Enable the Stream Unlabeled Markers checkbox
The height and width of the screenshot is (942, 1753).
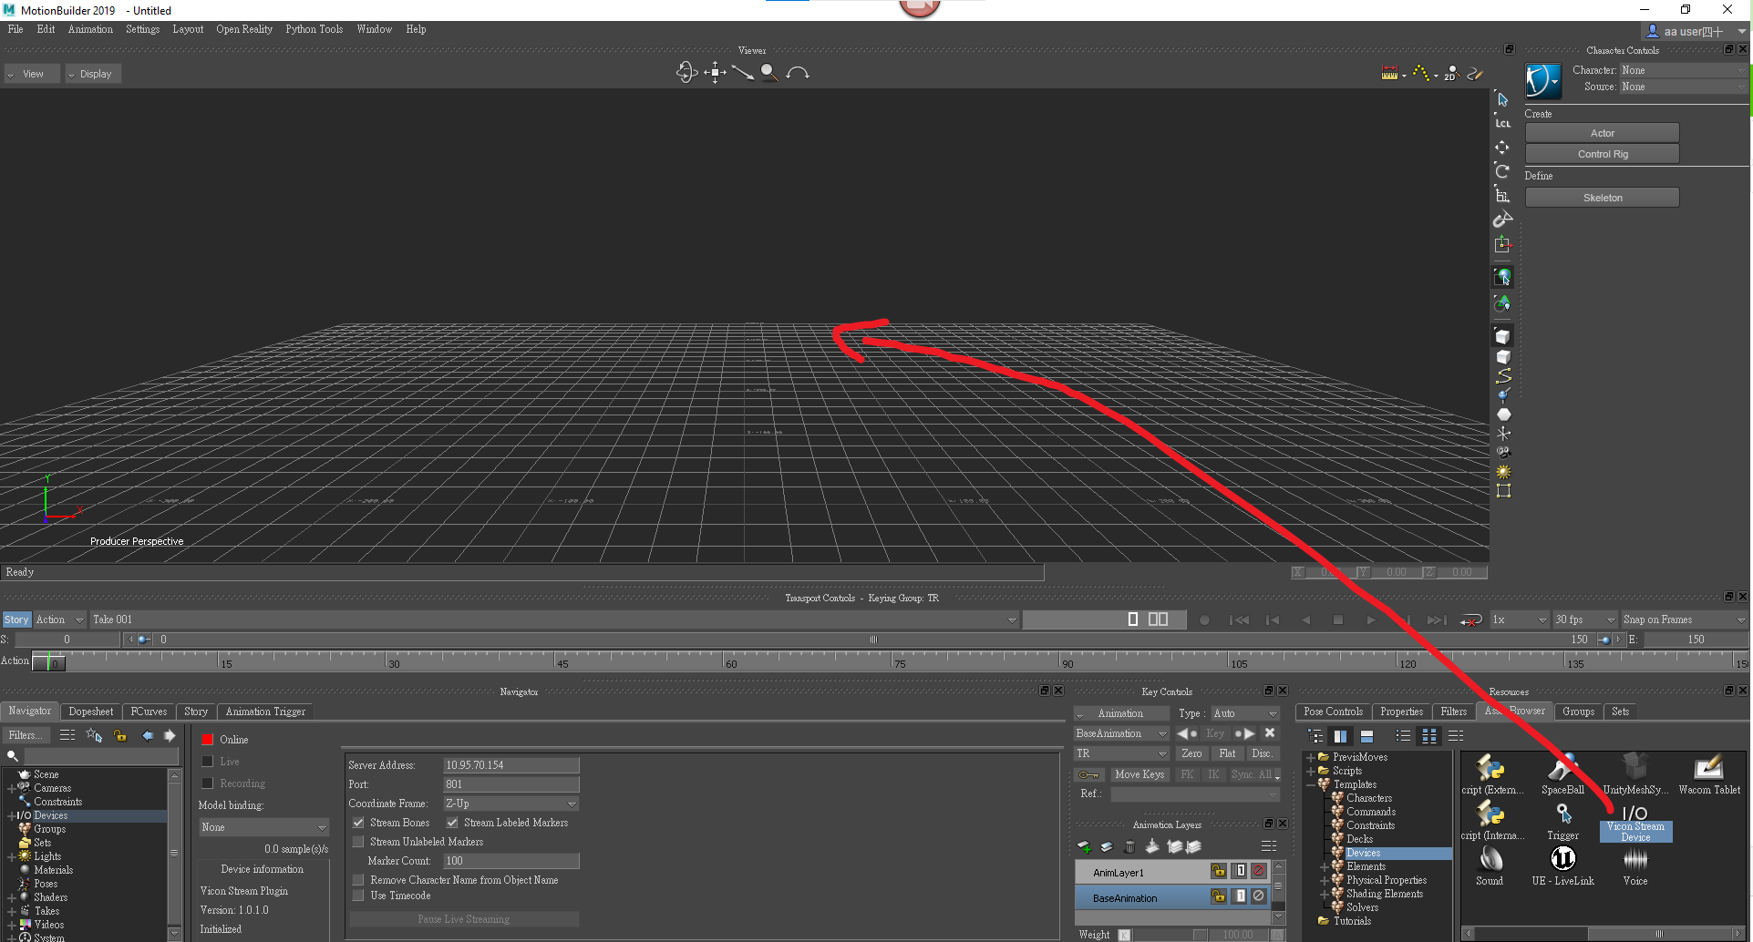pyautogui.click(x=358, y=841)
